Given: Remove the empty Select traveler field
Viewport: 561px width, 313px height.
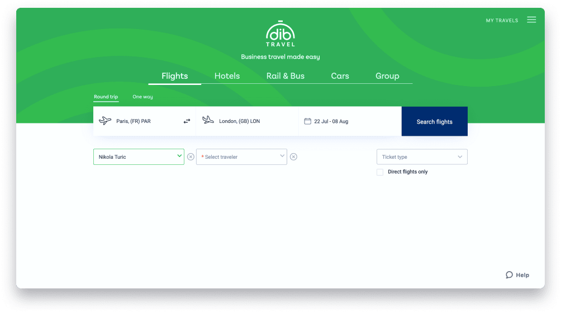Looking at the screenshot, I should pyautogui.click(x=293, y=156).
